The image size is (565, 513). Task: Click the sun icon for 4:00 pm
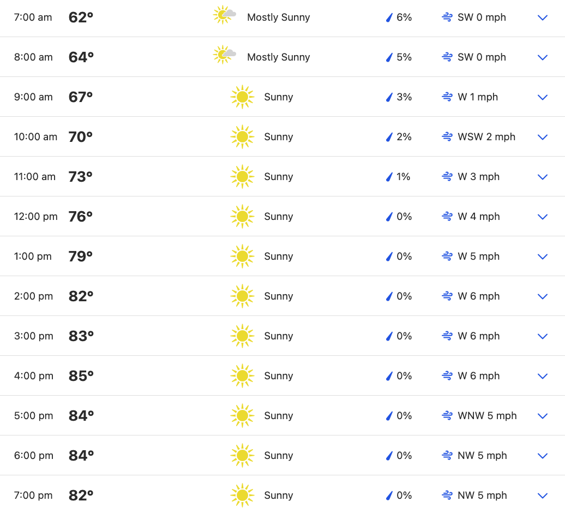pyautogui.click(x=242, y=376)
